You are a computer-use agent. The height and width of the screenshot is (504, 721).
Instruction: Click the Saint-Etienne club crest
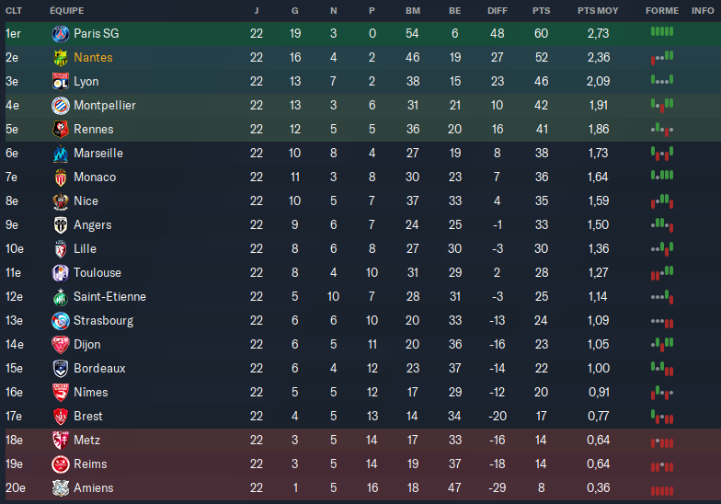point(61,297)
